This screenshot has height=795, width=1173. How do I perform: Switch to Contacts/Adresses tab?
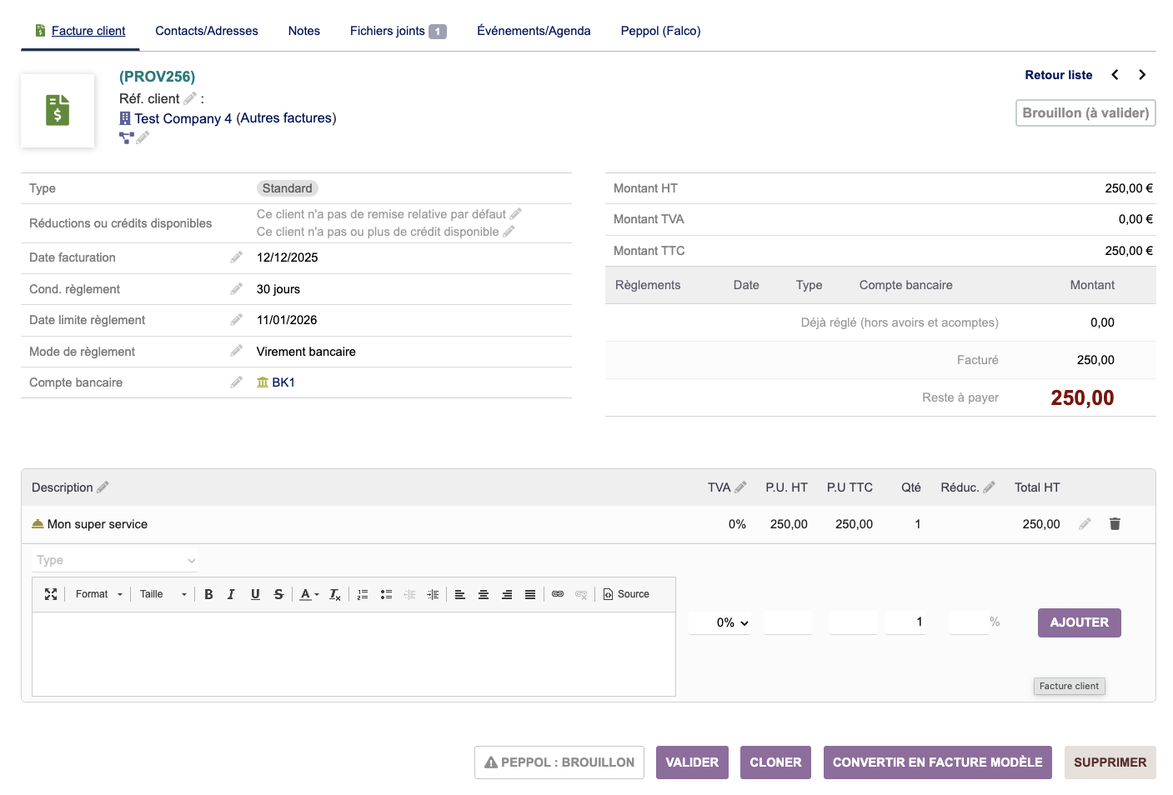[x=207, y=31]
